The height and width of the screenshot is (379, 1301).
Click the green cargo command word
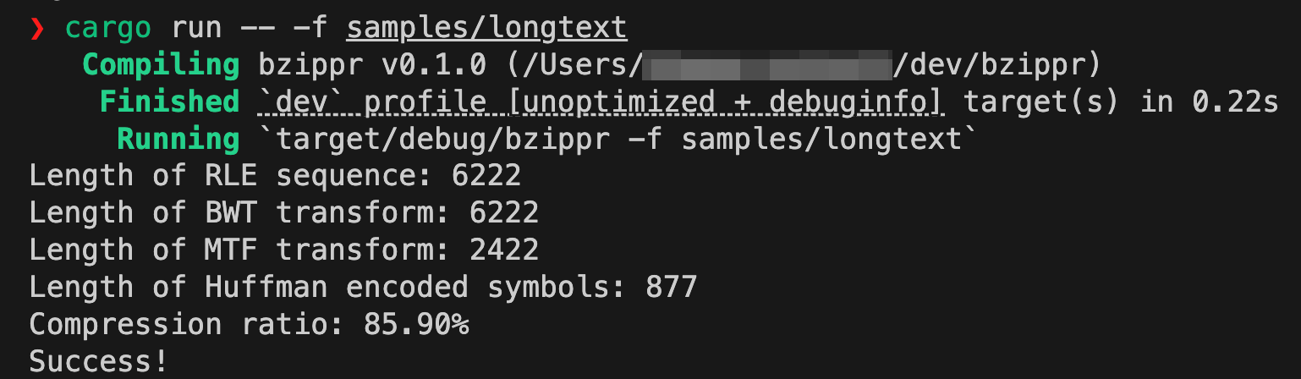pos(109,28)
